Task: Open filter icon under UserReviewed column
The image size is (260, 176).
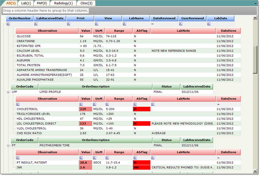Action: 181,24
